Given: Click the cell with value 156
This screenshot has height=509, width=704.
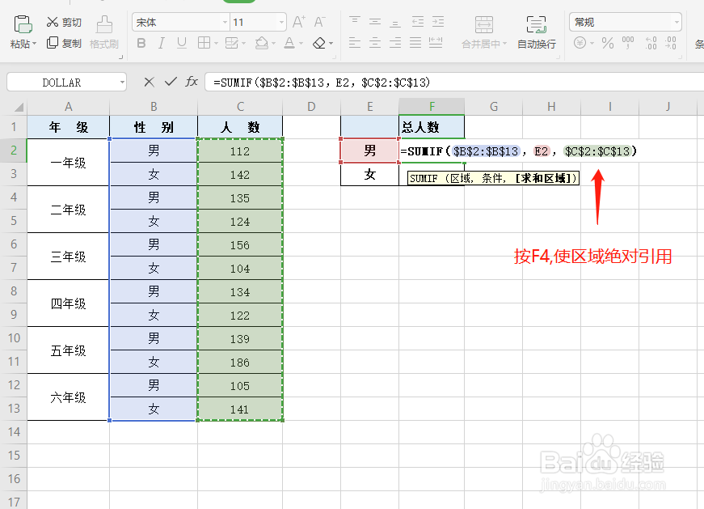Looking at the screenshot, I should [240, 244].
